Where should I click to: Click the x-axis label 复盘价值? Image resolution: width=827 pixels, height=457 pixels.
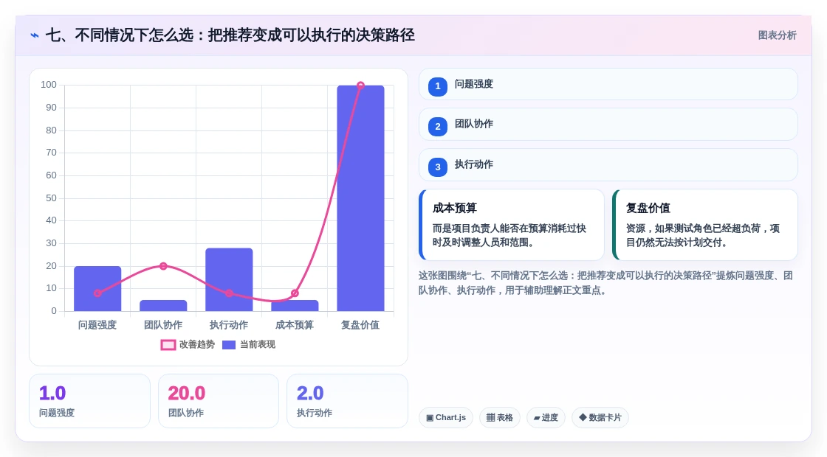click(x=361, y=325)
